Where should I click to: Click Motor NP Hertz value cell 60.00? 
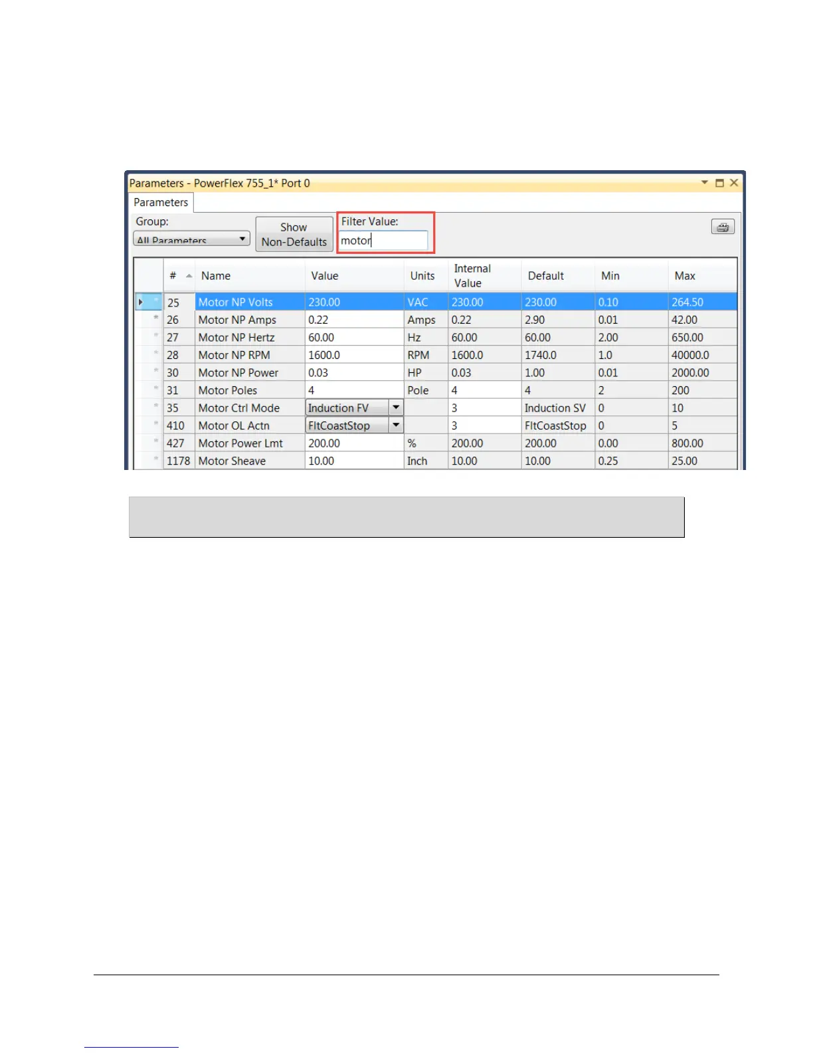pyautogui.click(x=355, y=338)
